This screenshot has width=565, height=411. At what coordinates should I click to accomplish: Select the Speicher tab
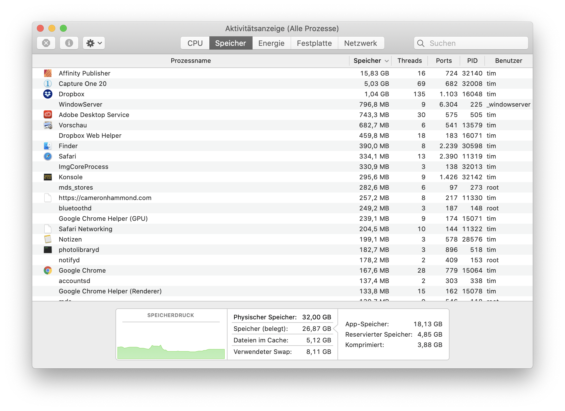[231, 43]
